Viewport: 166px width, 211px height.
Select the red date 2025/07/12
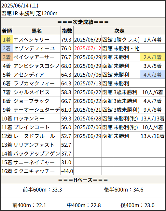88,48
